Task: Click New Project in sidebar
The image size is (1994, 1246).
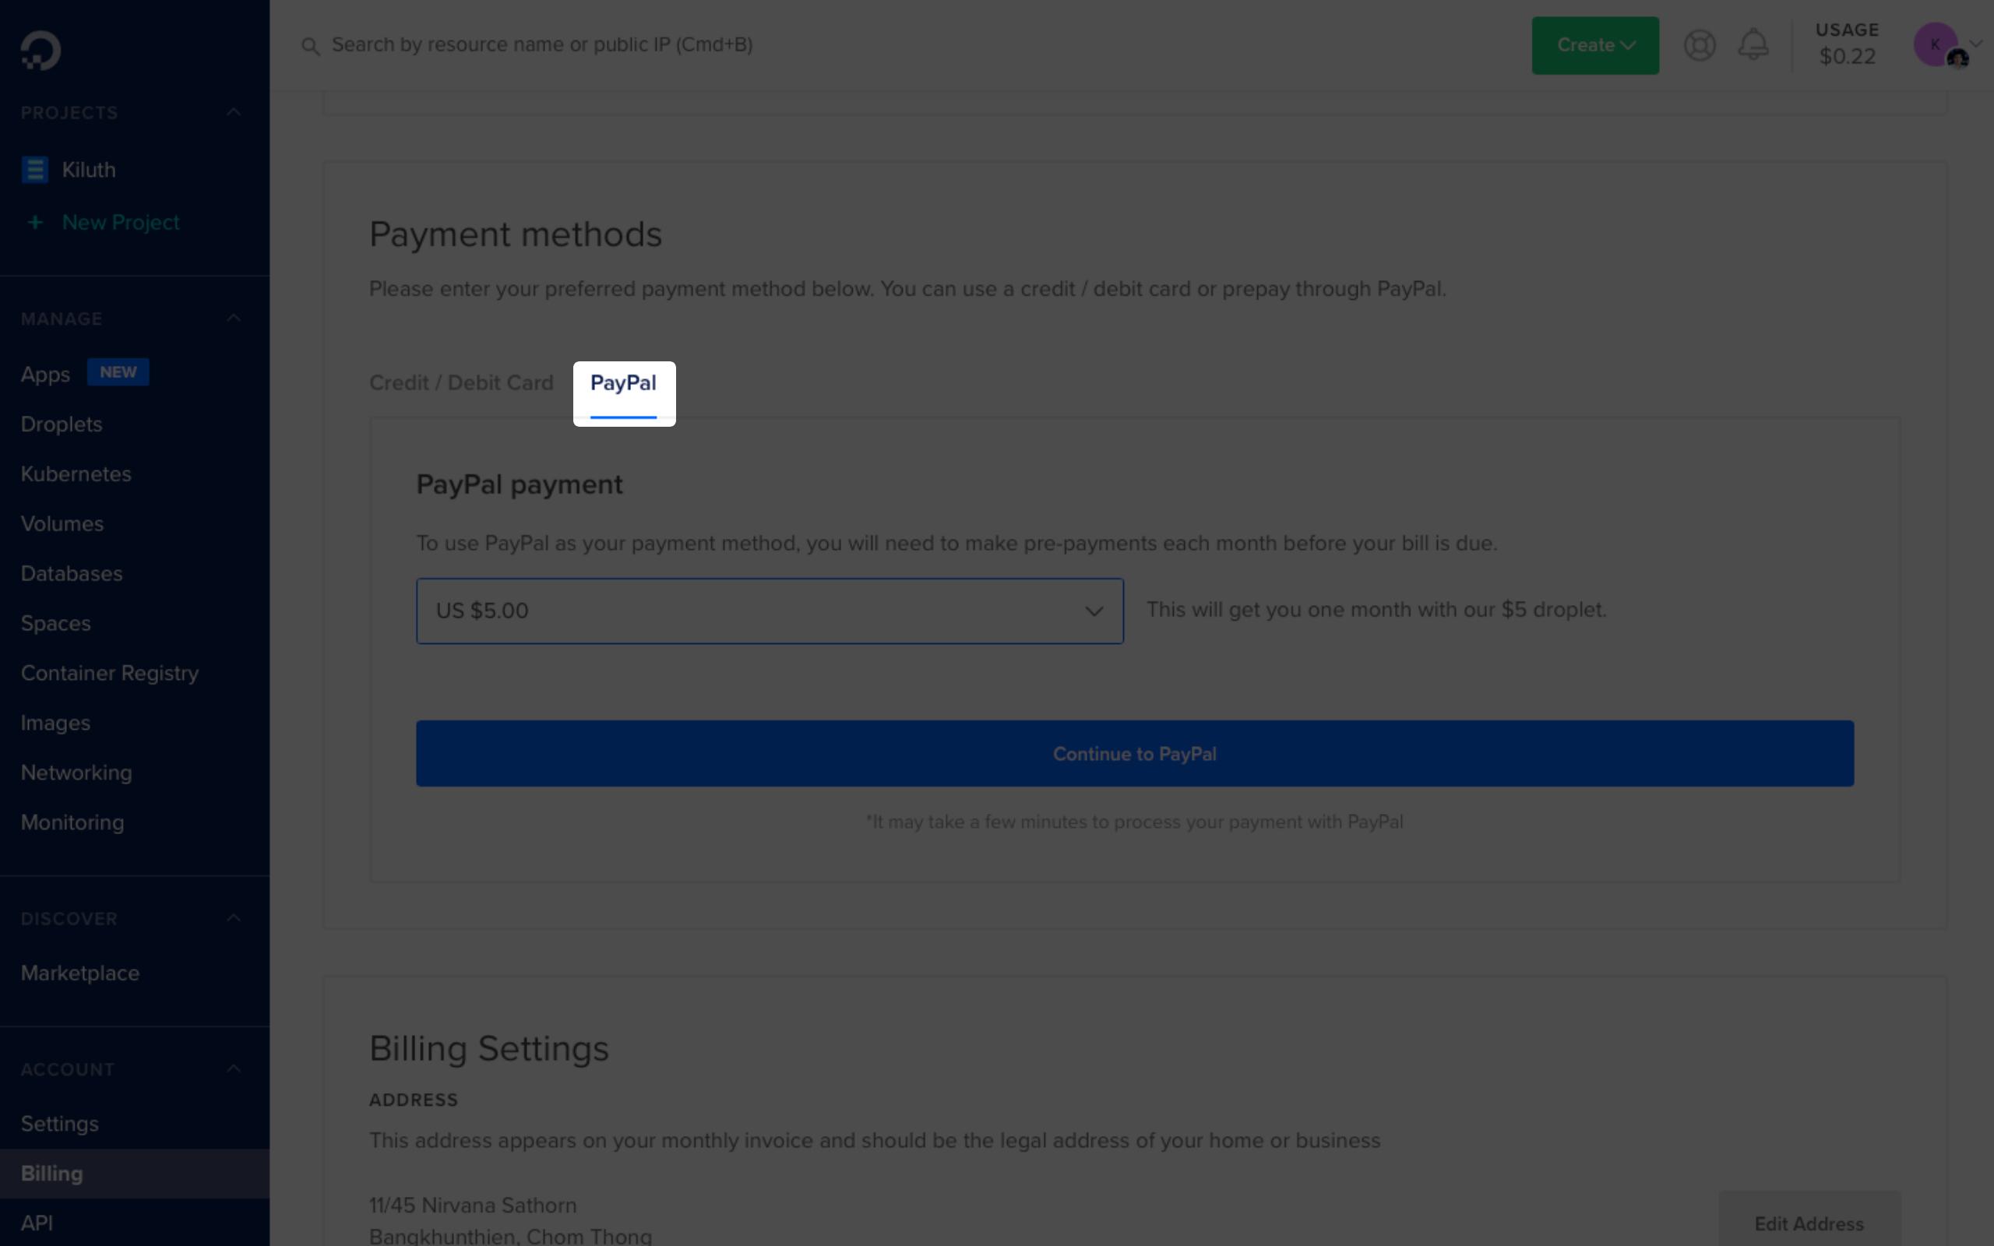Action: (119, 220)
